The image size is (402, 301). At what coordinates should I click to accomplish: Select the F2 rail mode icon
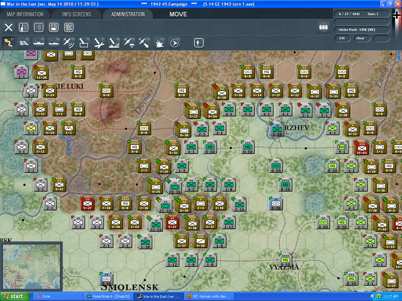24,43
